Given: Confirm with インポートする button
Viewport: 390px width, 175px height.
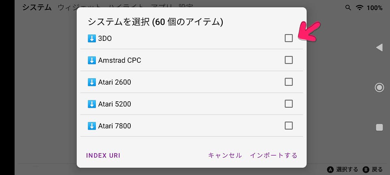Looking at the screenshot, I should tap(273, 156).
